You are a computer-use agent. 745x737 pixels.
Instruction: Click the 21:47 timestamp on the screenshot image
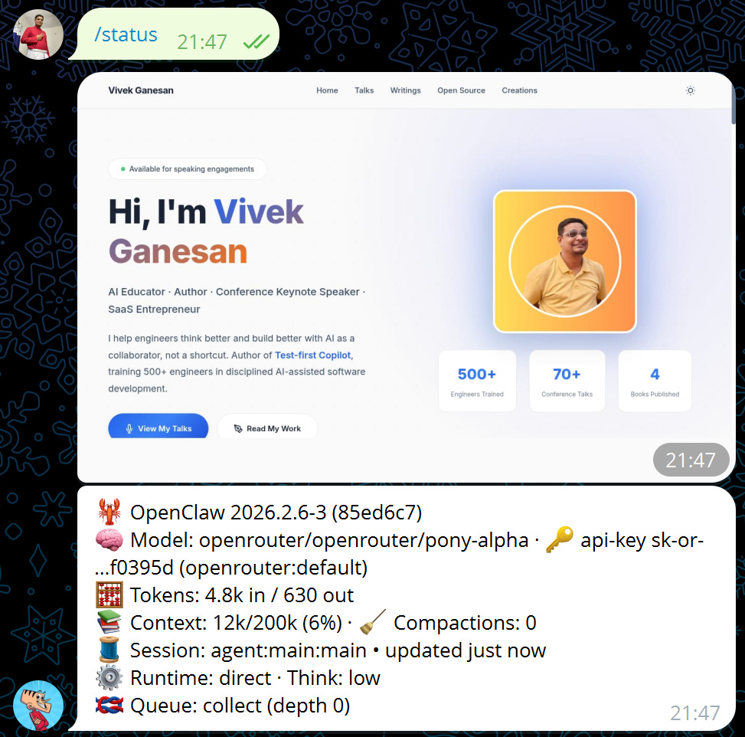[x=691, y=460]
